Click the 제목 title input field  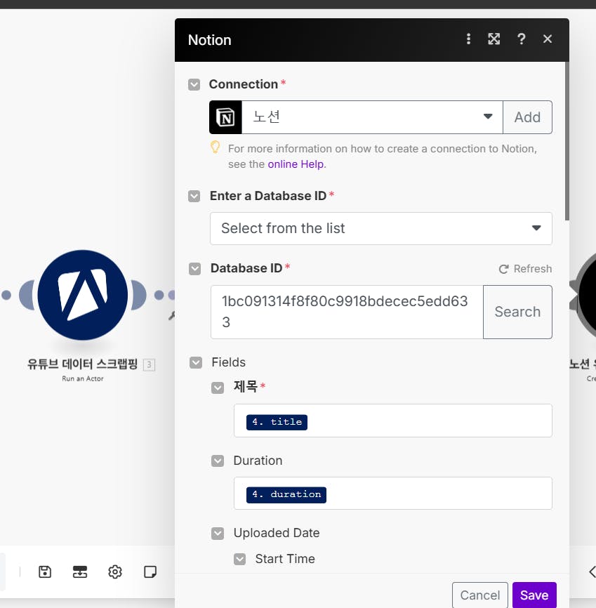[x=393, y=421]
